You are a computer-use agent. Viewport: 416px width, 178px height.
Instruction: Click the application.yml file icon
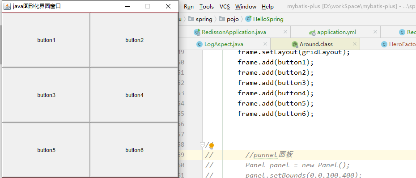click(x=312, y=32)
